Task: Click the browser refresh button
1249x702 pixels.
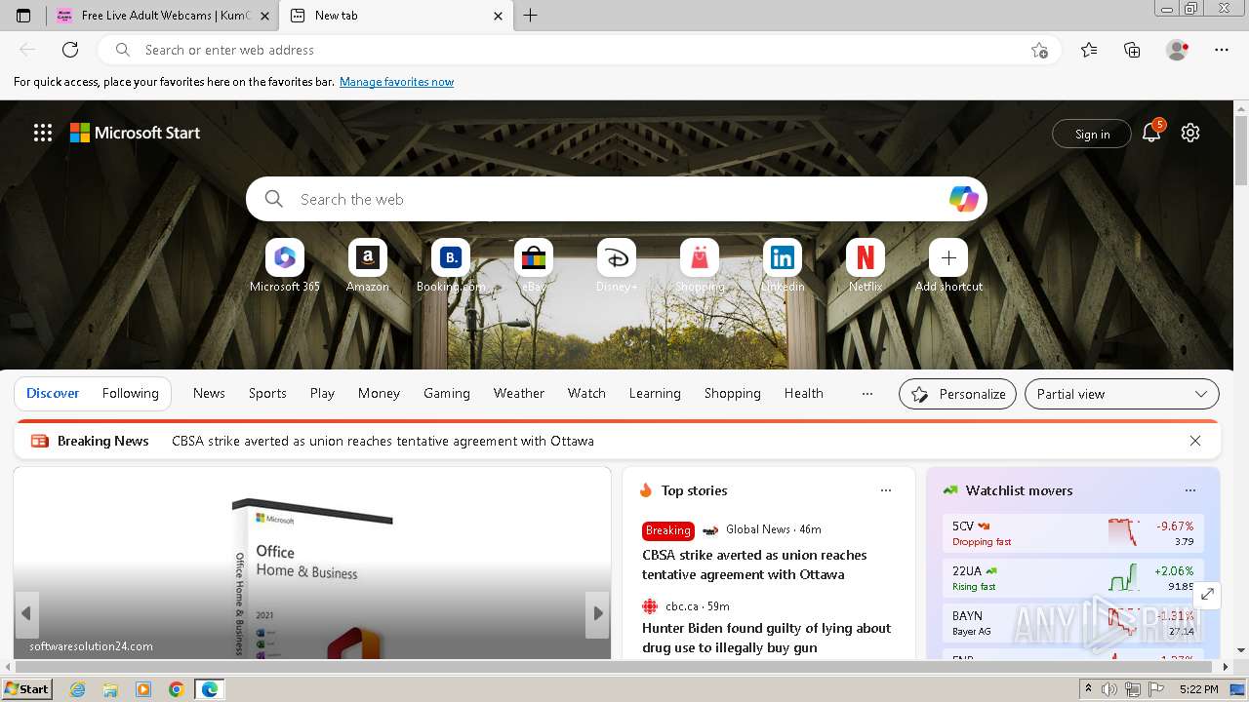Action: (x=70, y=50)
